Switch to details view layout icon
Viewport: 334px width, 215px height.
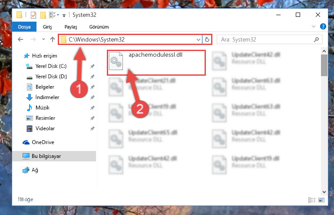point(312,200)
